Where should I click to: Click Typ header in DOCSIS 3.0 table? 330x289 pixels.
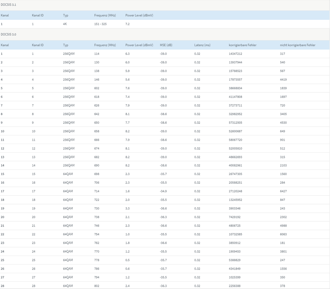tap(65, 45)
